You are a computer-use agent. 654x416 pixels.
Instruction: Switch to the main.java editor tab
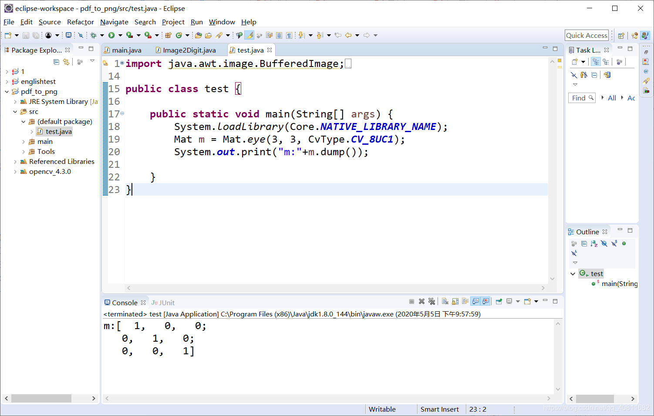(126, 50)
